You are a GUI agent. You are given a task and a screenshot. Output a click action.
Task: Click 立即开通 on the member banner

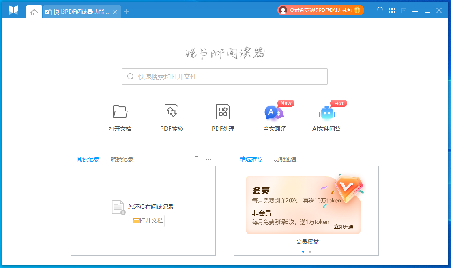[x=344, y=227]
